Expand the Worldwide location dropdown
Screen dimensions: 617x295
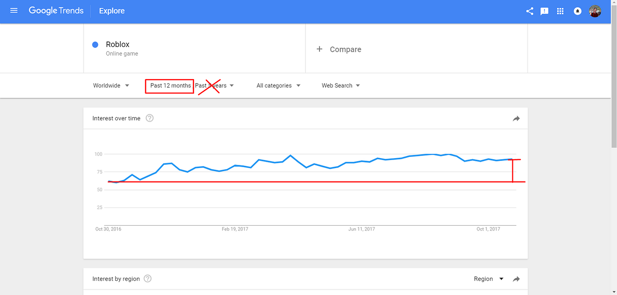(x=111, y=85)
